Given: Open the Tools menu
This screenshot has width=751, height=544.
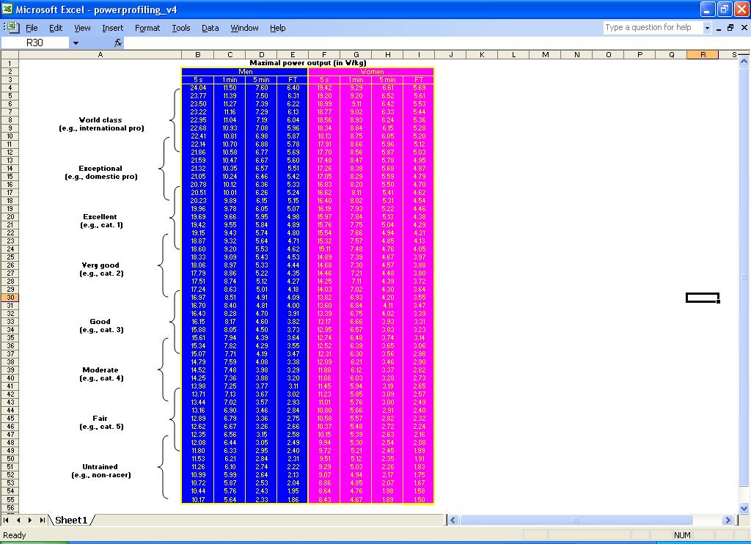Looking at the screenshot, I should coord(180,28).
